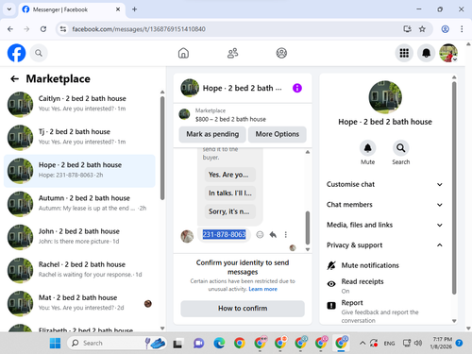Image resolution: width=472 pixels, height=354 pixels.
Task: Open Caitlyn - 2 bed 2 bath conversation
Action: tap(79, 105)
